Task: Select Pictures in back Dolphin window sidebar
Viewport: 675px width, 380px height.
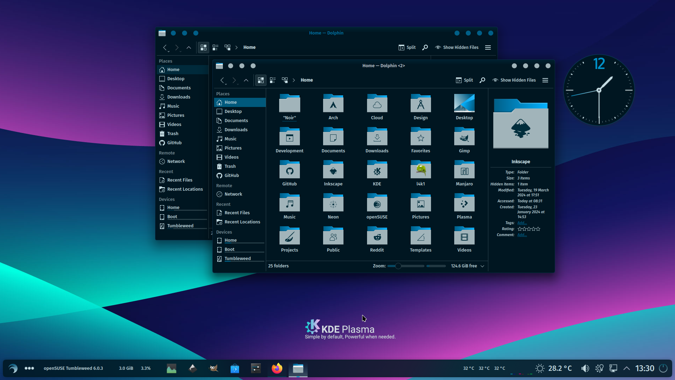Action: 182,115
